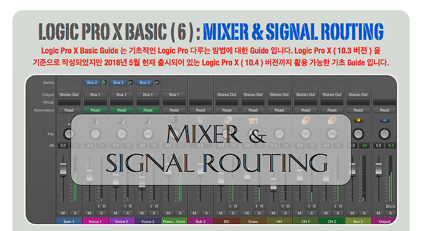Screen dimensions: 421x231
Task: Click the Piano...tions channel name
Action: pyautogui.click(x=174, y=221)
